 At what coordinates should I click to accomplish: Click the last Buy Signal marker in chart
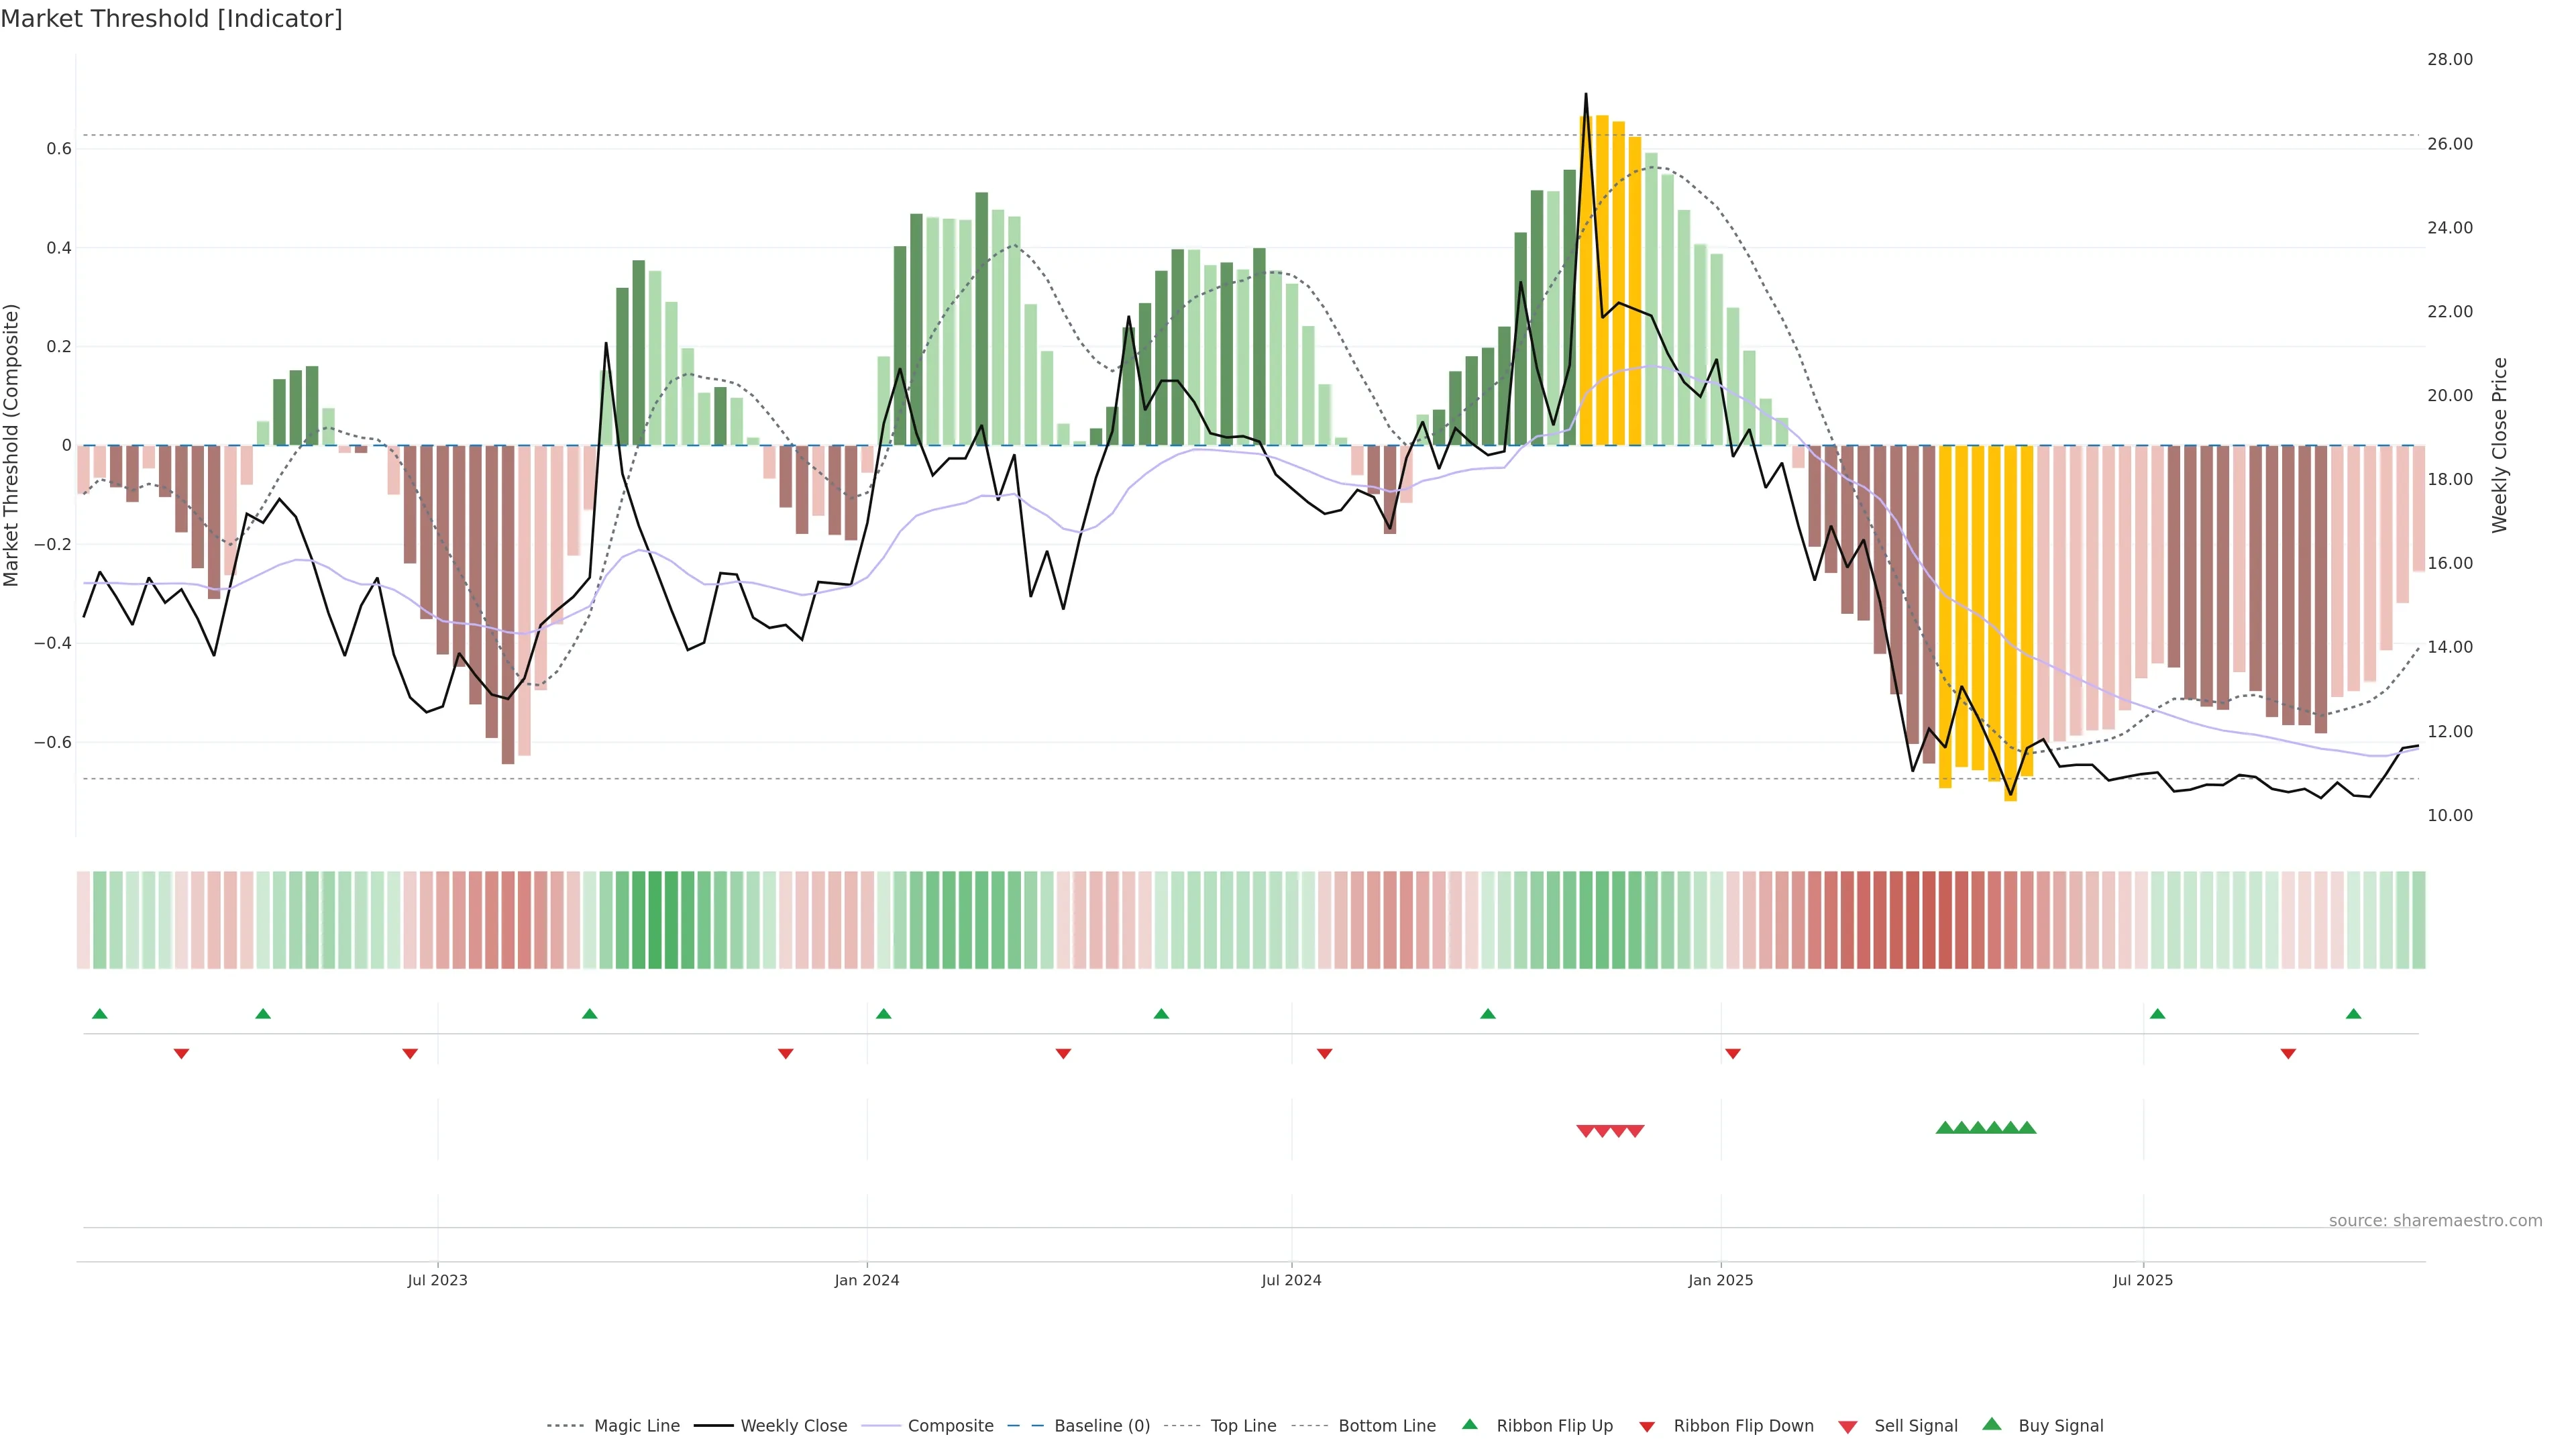pos(2027,1128)
